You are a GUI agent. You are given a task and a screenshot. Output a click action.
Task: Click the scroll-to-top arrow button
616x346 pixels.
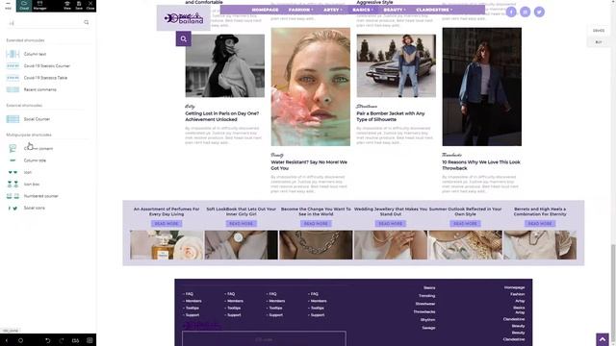[603, 339]
